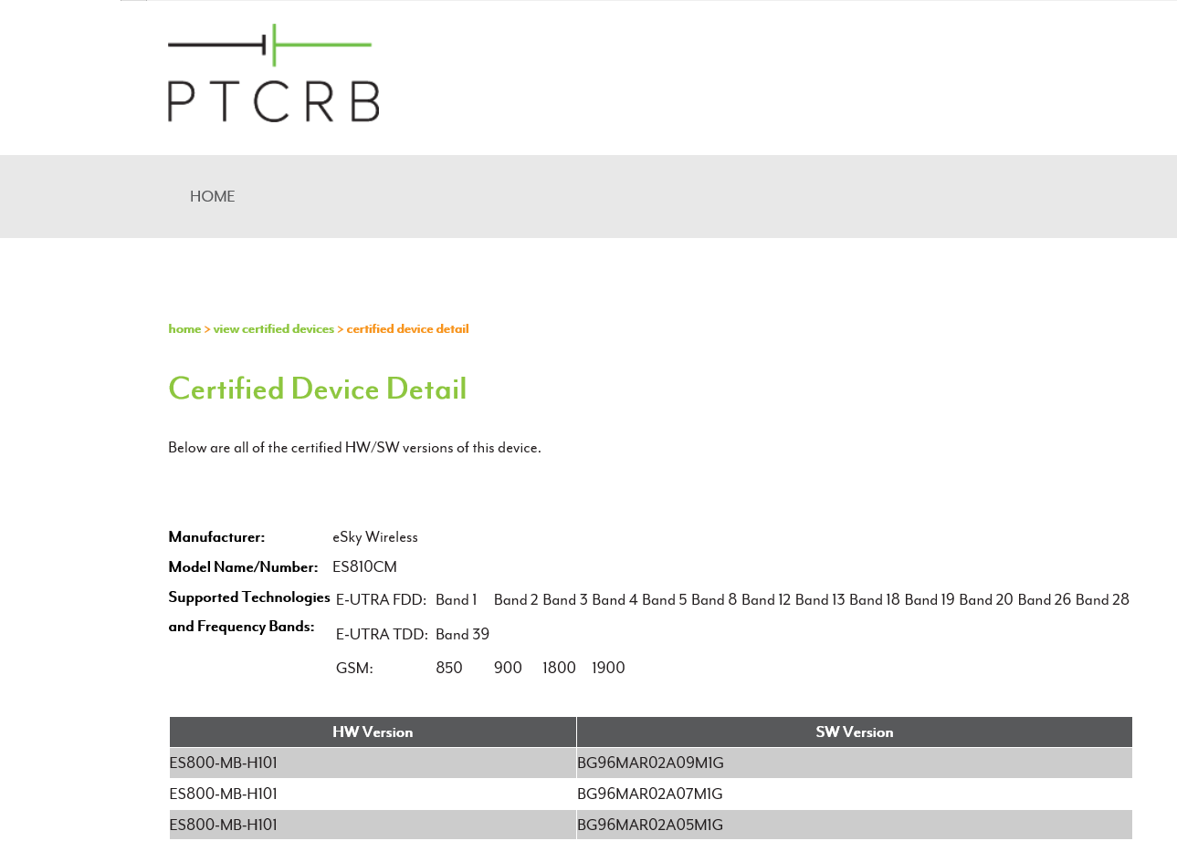Image resolution: width=1177 pixels, height=841 pixels.
Task: Click the SW Version column header
Action: click(x=855, y=732)
